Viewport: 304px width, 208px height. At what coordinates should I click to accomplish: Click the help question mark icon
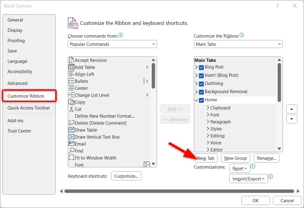277,6
